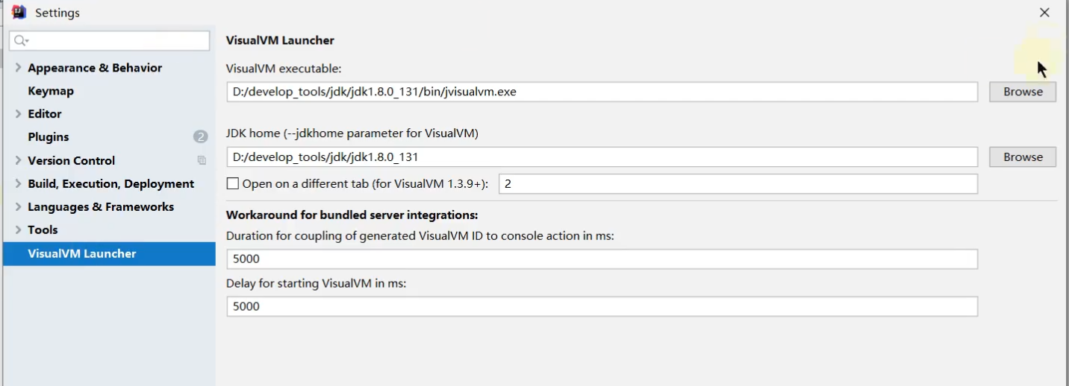Expand the Version Control node
The image size is (1069, 386).
pos(18,160)
